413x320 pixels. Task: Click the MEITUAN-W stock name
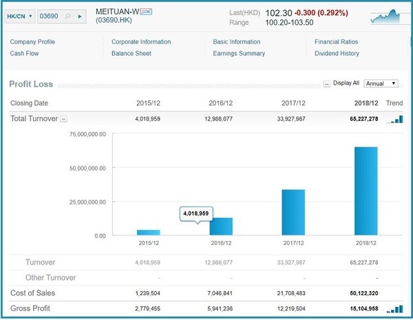pyautogui.click(x=117, y=12)
